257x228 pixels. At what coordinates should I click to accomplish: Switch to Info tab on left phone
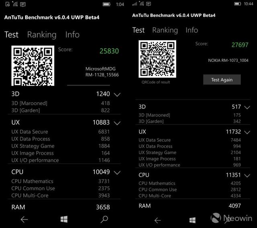(72, 35)
